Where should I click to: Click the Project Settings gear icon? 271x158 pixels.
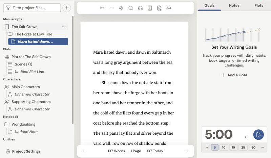8,151
